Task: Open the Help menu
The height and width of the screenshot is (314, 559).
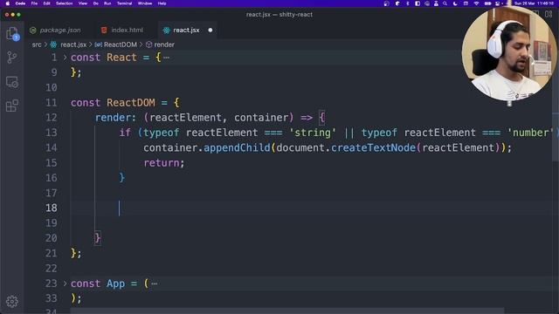Action: 162,3
